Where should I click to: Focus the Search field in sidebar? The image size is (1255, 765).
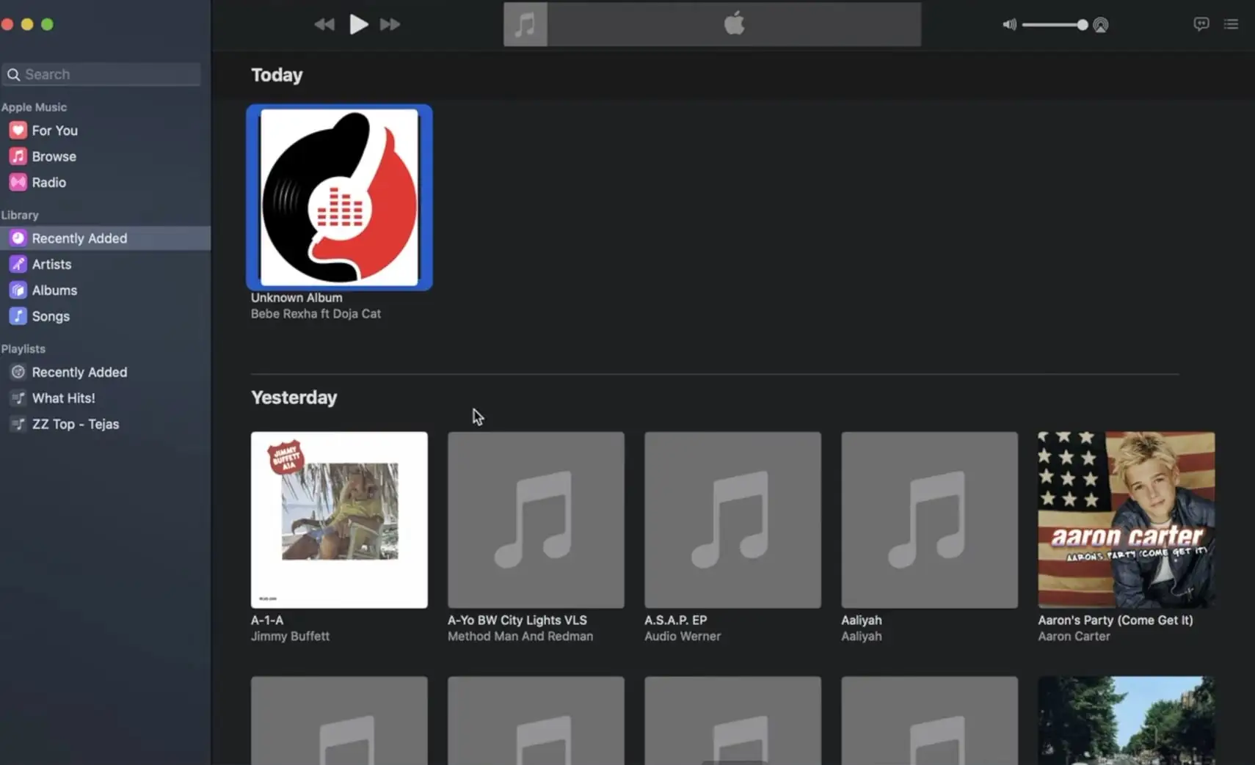(101, 74)
